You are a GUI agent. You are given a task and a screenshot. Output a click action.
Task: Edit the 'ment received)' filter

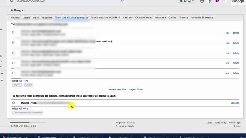(x=228, y=43)
